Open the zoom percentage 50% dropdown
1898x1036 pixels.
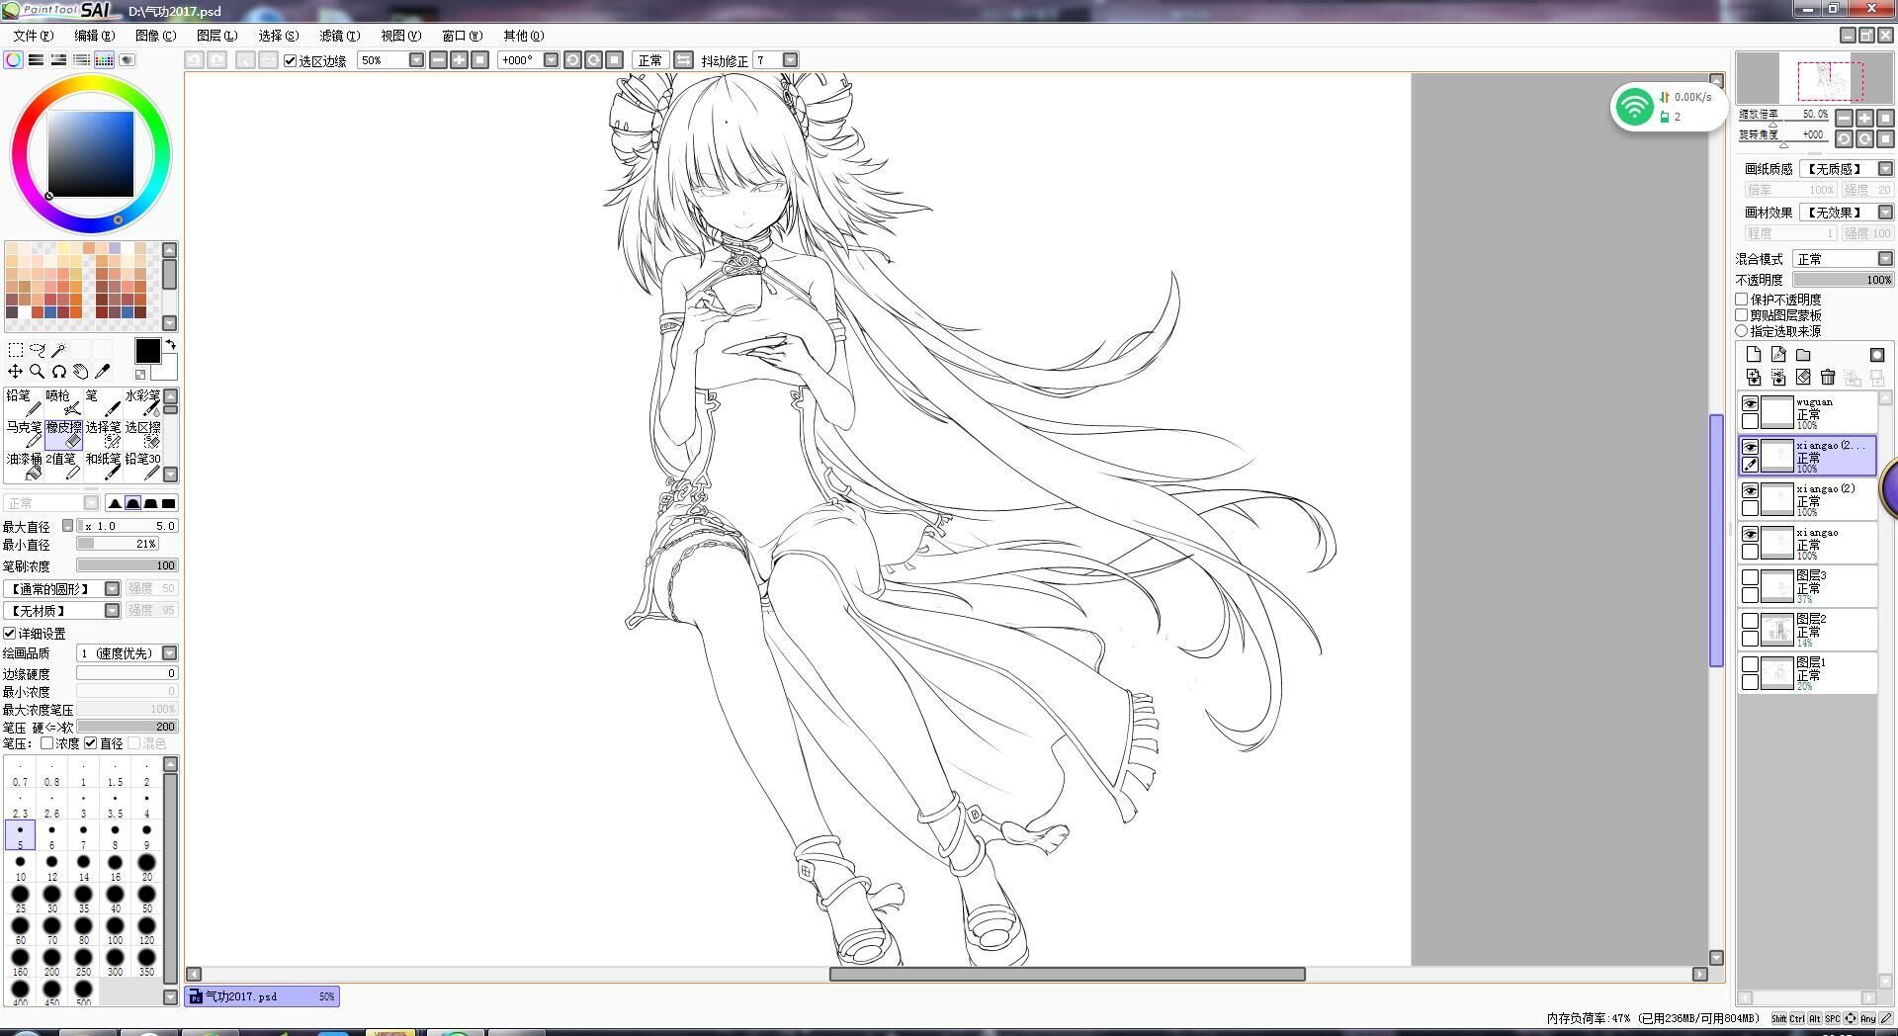tap(416, 60)
